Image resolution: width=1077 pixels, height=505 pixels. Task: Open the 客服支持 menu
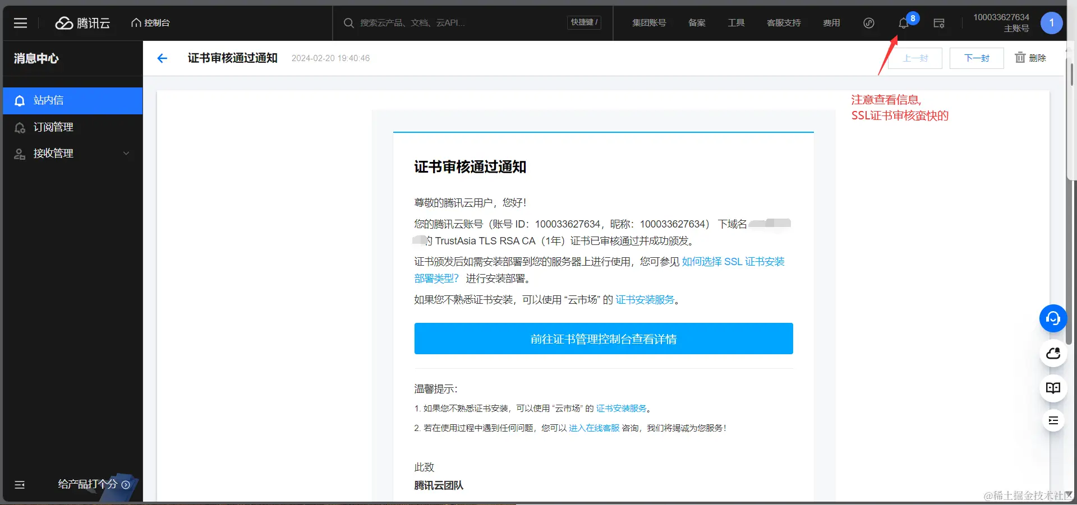[x=784, y=23]
